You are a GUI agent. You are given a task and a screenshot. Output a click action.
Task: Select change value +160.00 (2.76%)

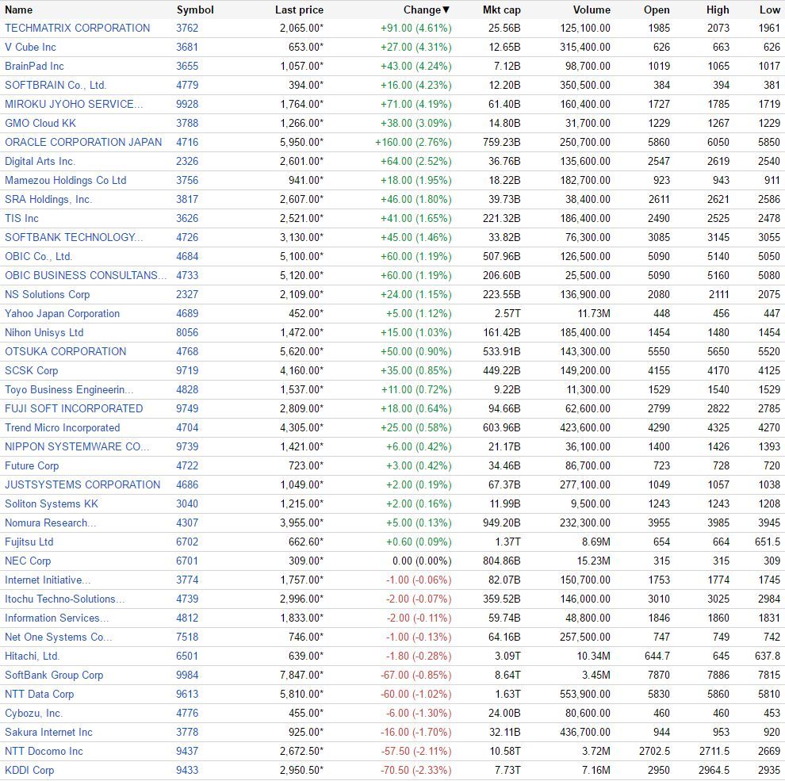(413, 142)
